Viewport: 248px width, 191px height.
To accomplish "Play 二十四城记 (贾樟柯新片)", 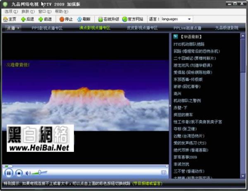I will 195,58.
